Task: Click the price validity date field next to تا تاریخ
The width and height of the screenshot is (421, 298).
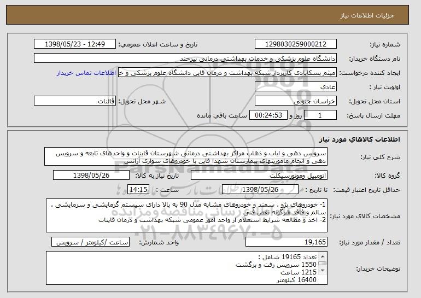Action: [x=260, y=190]
